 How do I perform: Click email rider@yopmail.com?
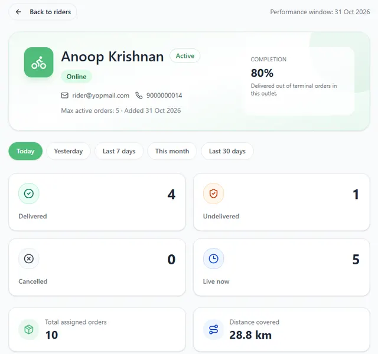point(101,96)
